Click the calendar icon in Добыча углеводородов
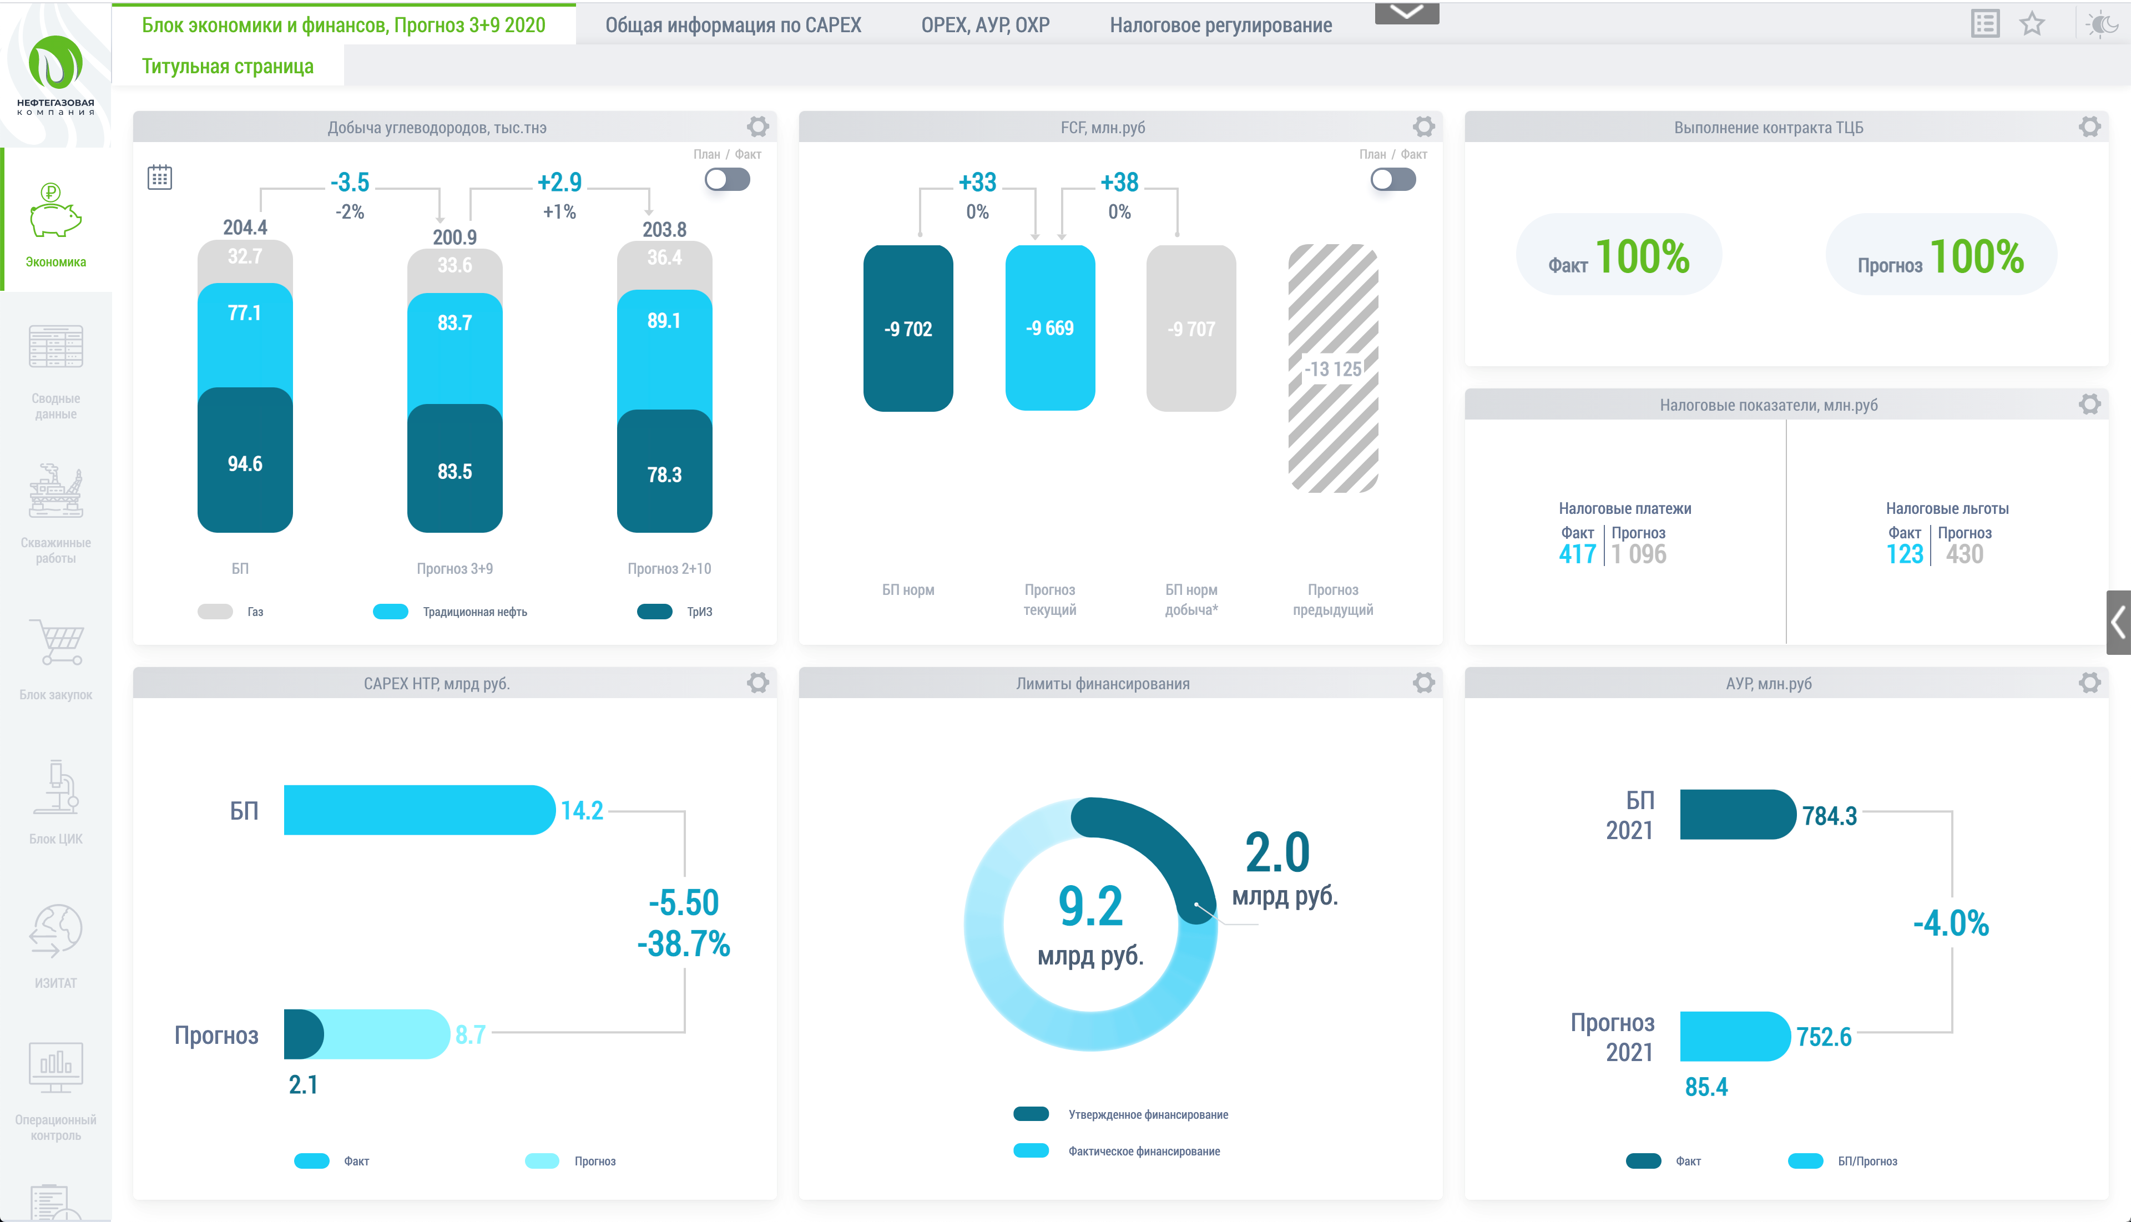Viewport: 2131px width, 1222px height. 159,178
